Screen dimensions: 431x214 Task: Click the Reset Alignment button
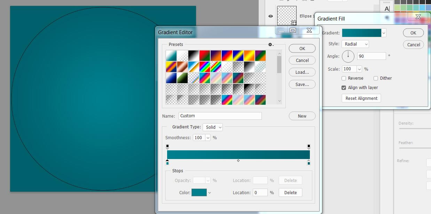[361, 98]
